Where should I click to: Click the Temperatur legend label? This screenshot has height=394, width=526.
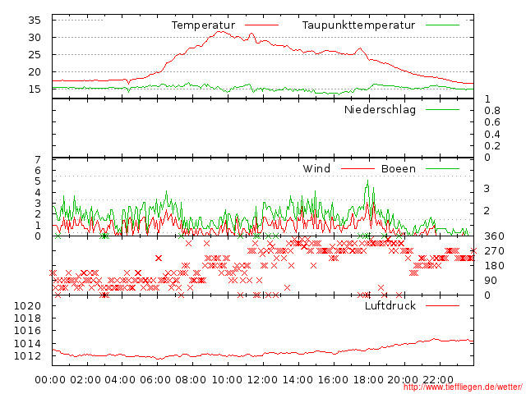[203, 25]
